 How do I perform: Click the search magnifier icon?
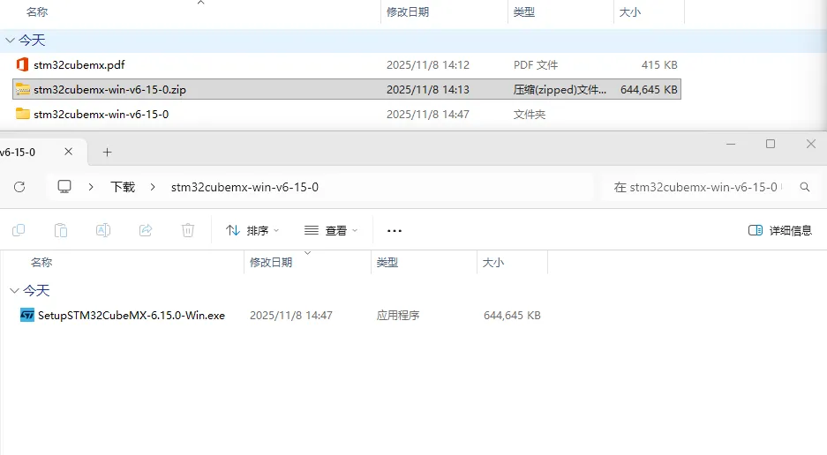click(x=805, y=187)
